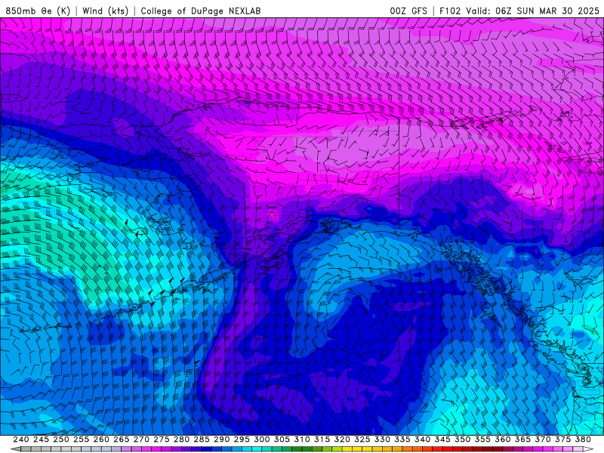Pick the orange colorbar swatch beneath the 335 label
The width and height of the screenshot is (604, 453).
[406, 449]
